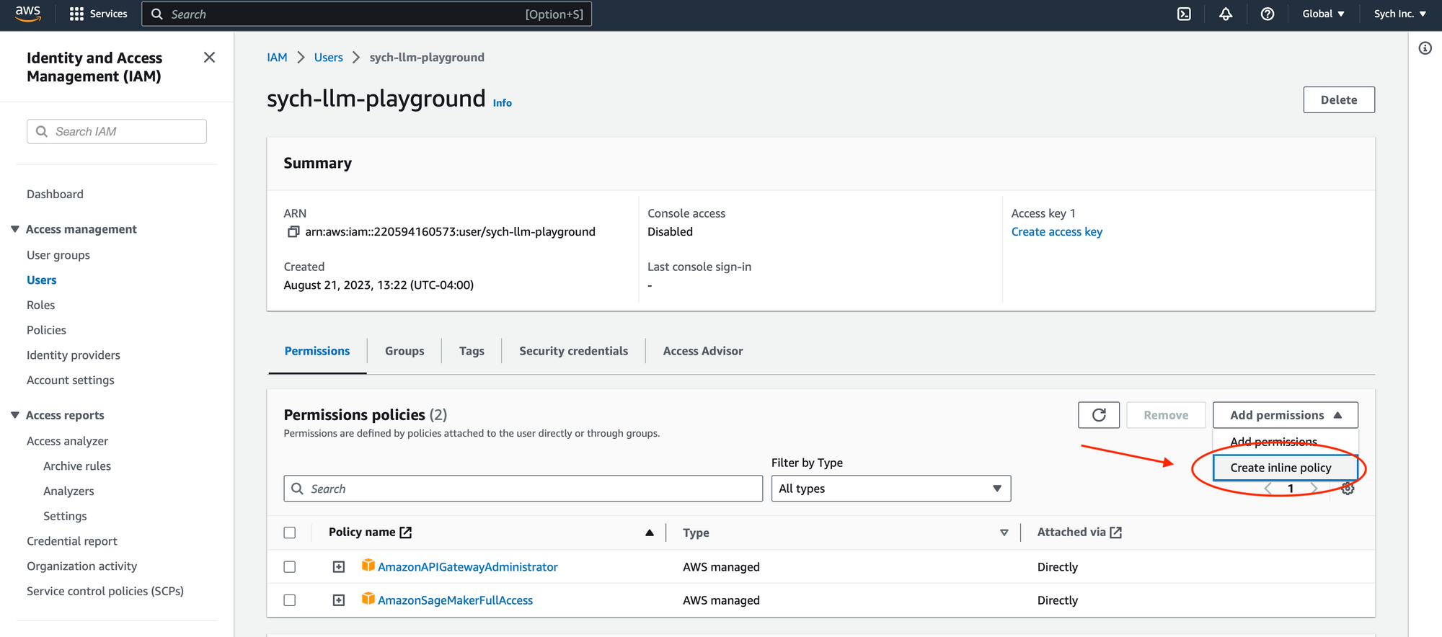Open the Filter by Type dropdown
Image resolution: width=1442 pixels, height=637 pixels.
(x=891, y=489)
